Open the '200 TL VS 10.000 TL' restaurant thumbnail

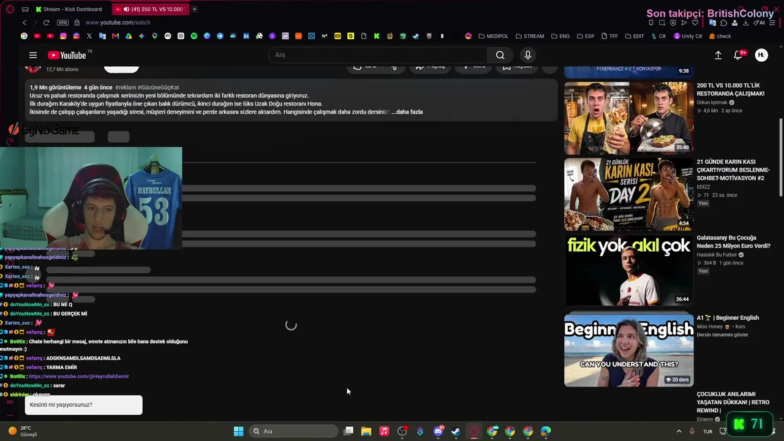(x=628, y=118)
